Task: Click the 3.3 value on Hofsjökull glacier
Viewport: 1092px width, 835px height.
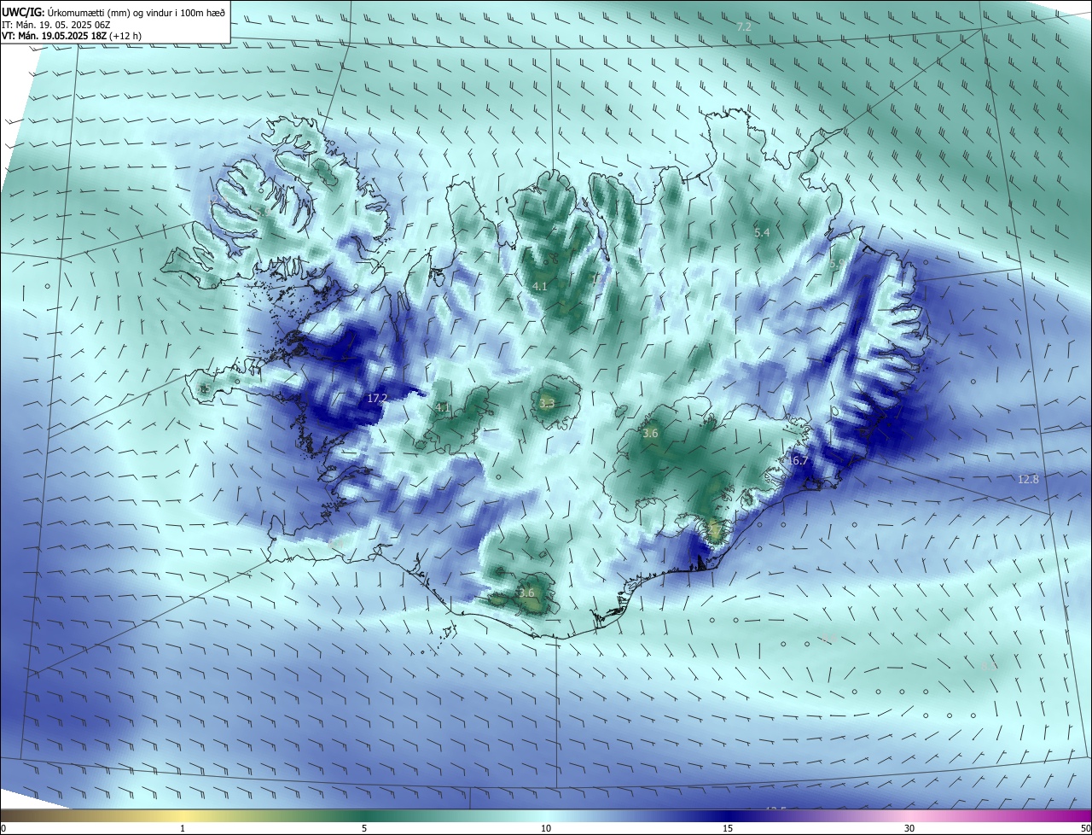Action: click(x=548, y=404)
